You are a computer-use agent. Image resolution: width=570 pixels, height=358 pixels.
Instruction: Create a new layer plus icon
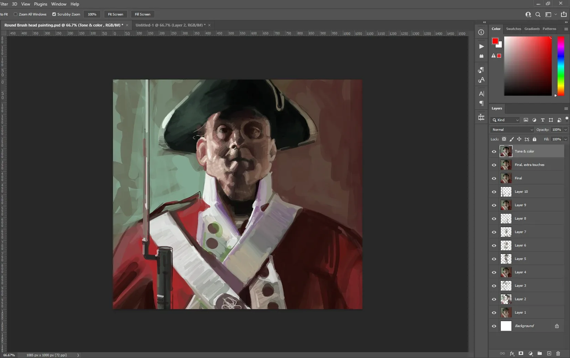pyautogui.click(x=549, y=354)
